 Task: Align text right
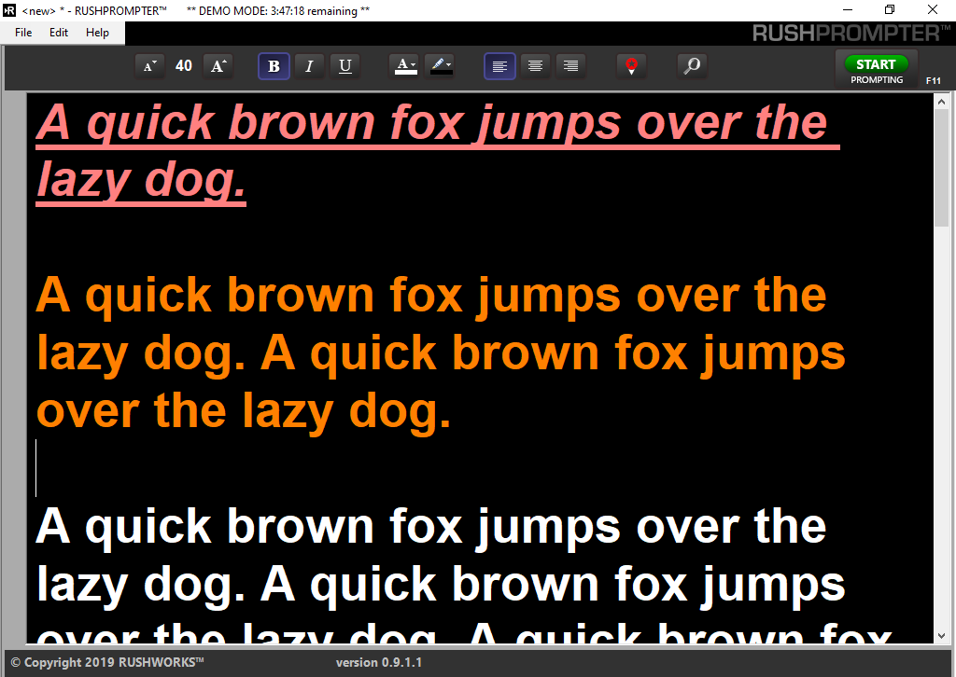(570, 66)
